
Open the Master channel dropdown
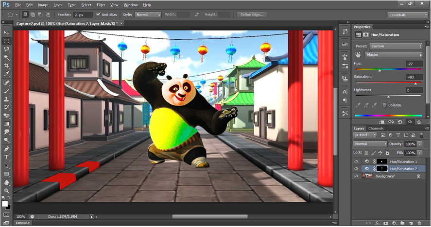point(394,55)
